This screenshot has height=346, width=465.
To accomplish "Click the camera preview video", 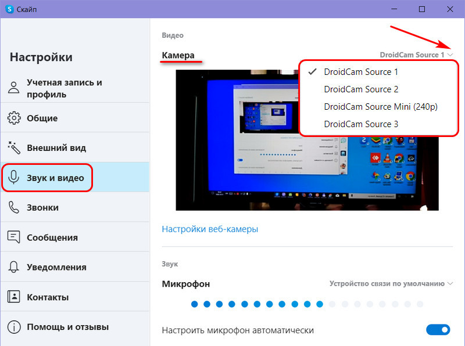I will coord(307,140).
